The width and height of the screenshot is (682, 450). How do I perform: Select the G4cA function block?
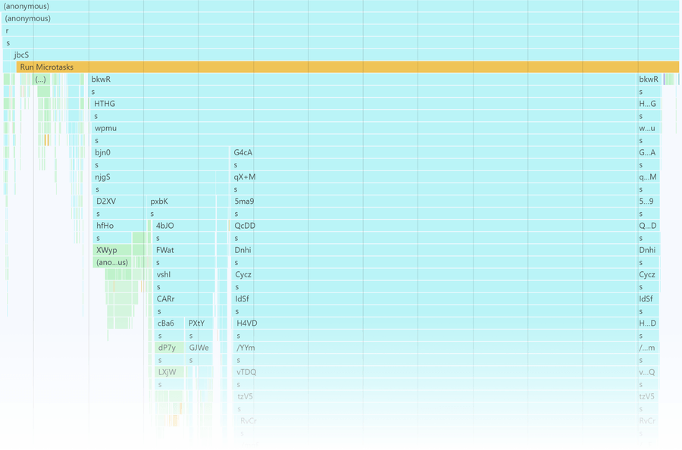pyautogui.click(x=433, y=152)
